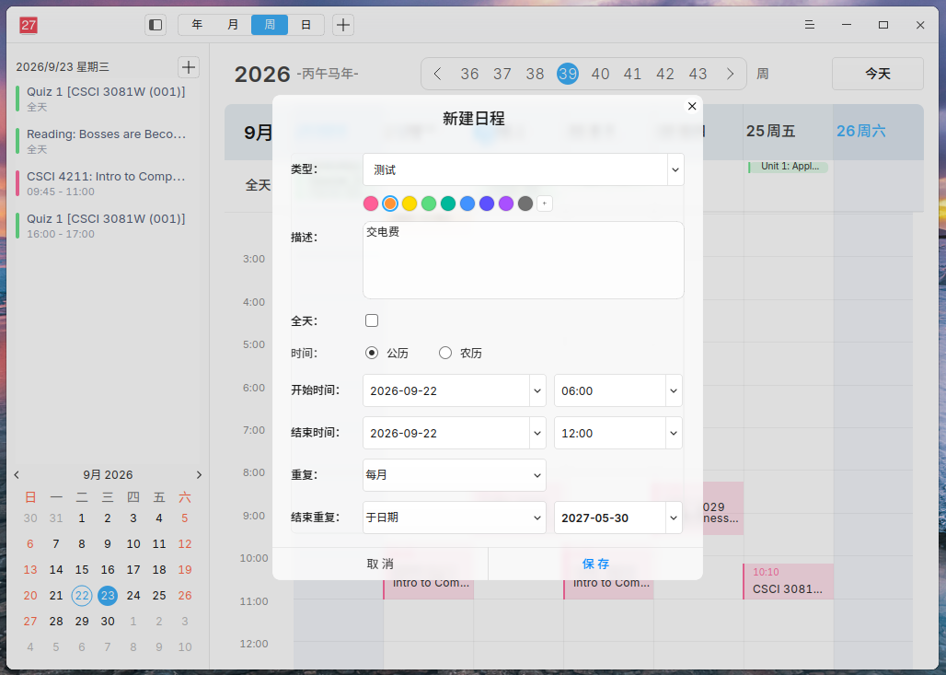Viewport: 946px width, 675px height.
Task: Pick the pink color swatch
Action: pyautogui.click(x=371, y=204)
